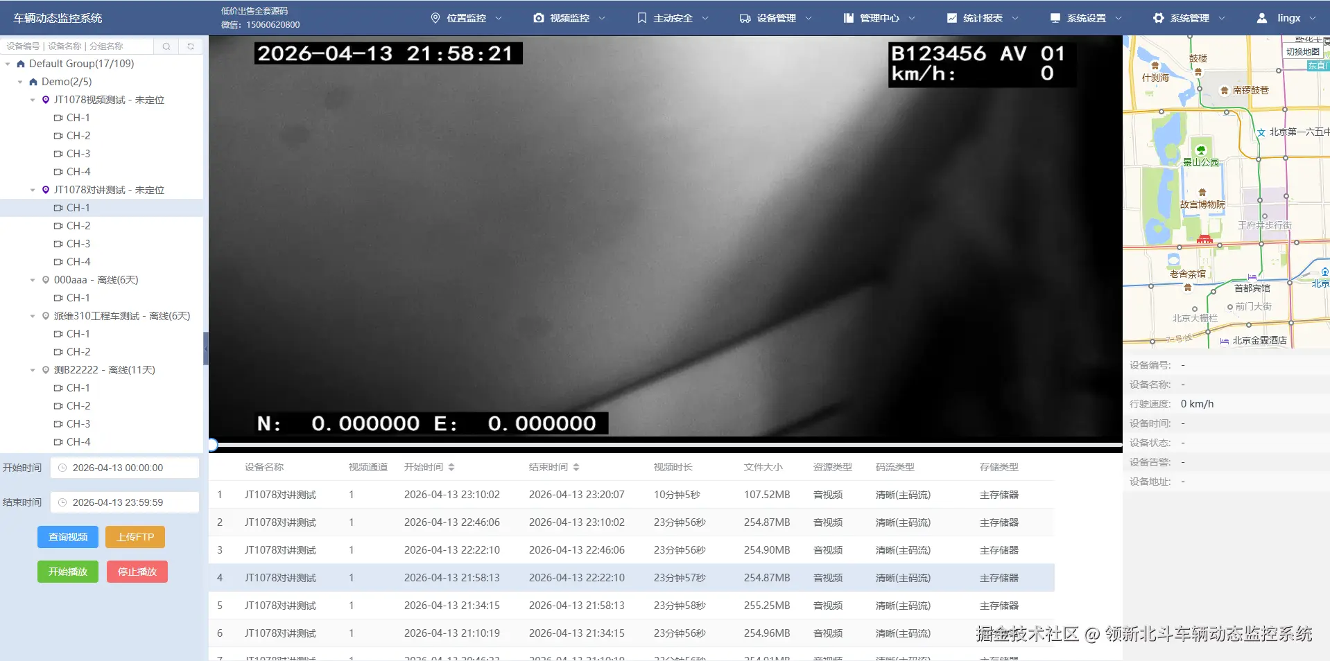The width and height of the screenshot is (1330, 661).
Task: Select CH-3 under JT1078对讲测试
Action: pyautogui.click(x=78, y=244)
